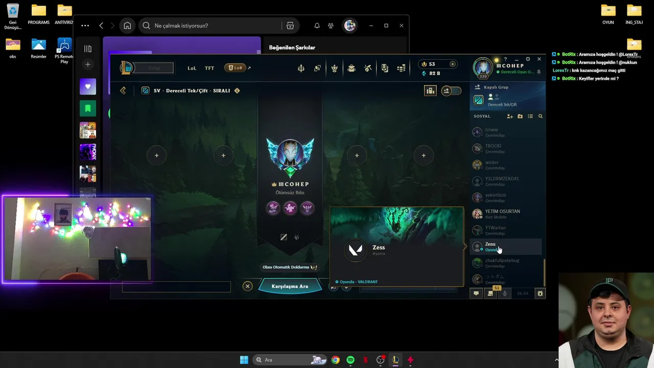This screenshot has height=368, width=654.
Task: Click the third purple challenge token
Action: pos(307,208)
